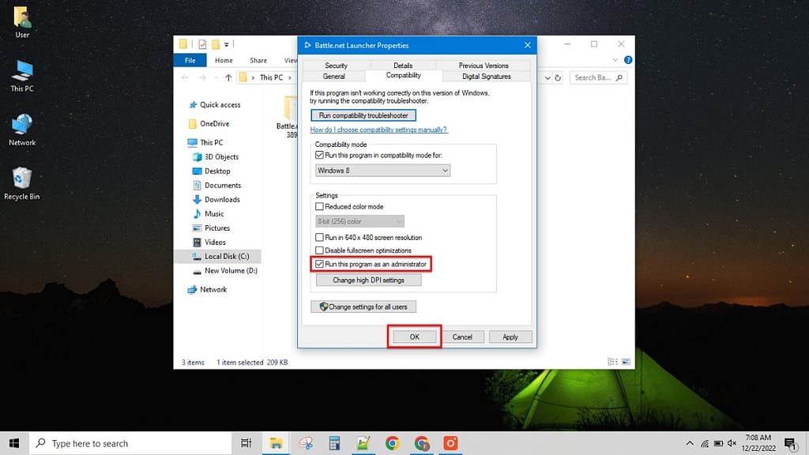The width and height of the screenshot is (809, 455).
Task: Open the Share ribbon tab
Action: [x=258, y=60]
